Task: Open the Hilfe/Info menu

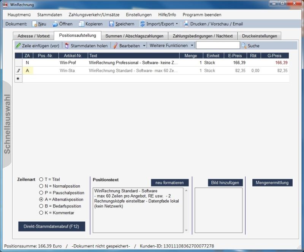Action: [167, 15]
